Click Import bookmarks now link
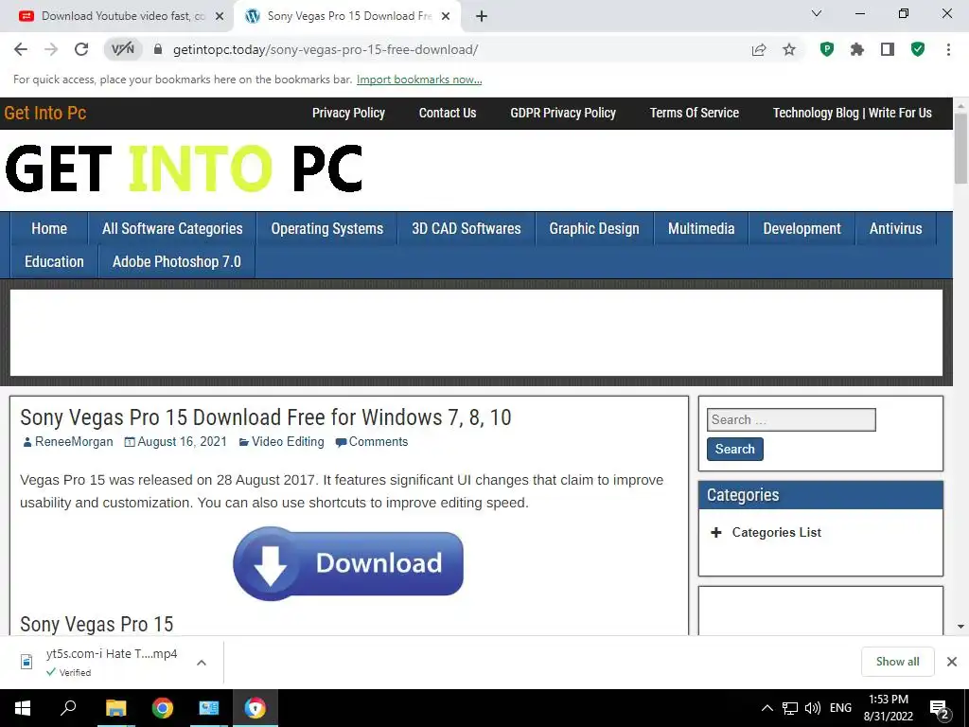The height and width of the screenshot is (727, 969). click(x=419, y=80)
